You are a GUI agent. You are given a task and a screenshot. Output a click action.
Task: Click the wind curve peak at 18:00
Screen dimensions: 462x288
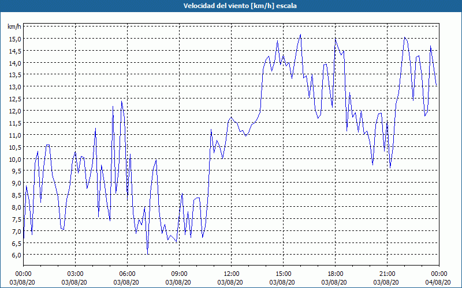(336, 39)
